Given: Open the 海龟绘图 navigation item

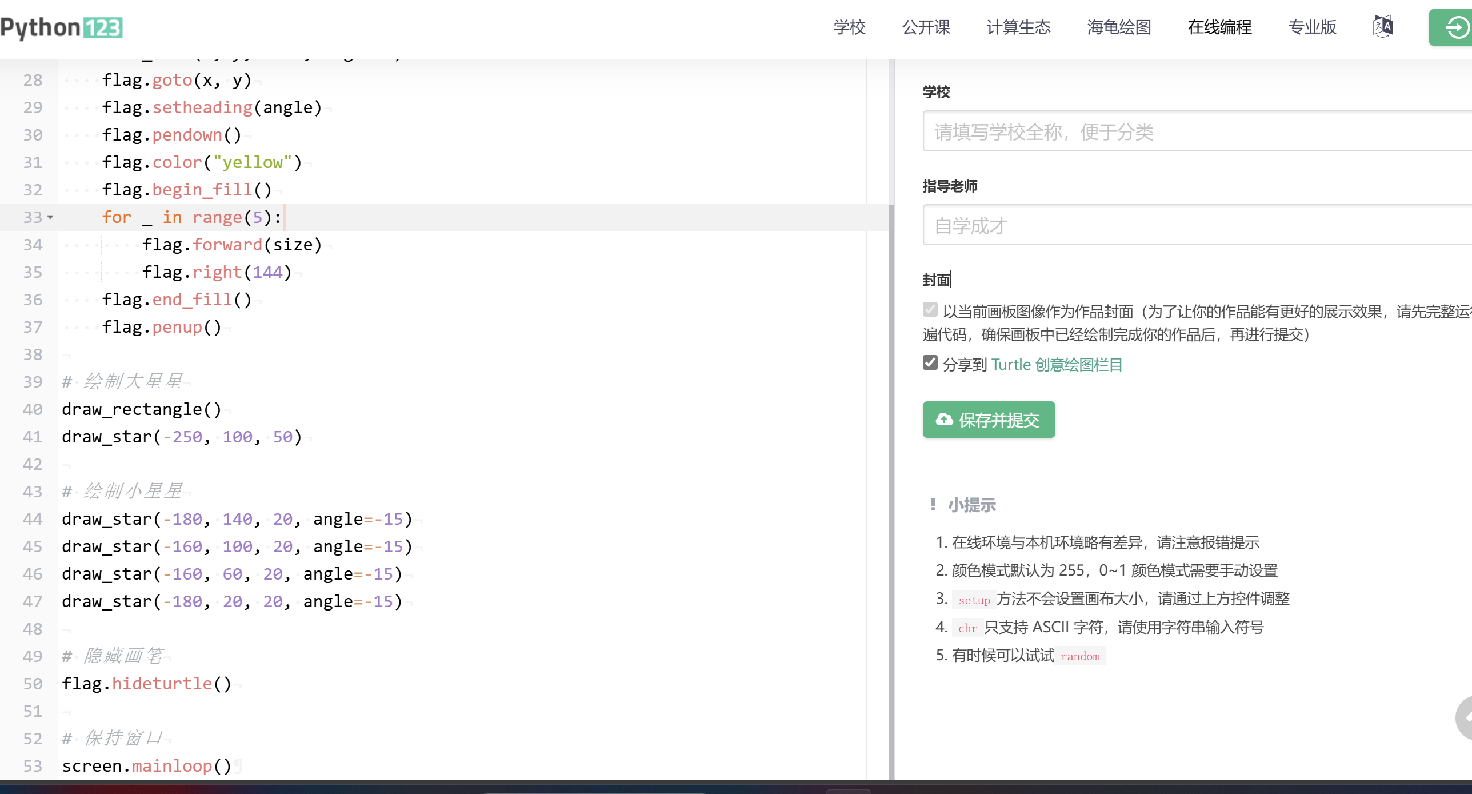Looking at the screenshot, I should click(x=1119, y=27).
